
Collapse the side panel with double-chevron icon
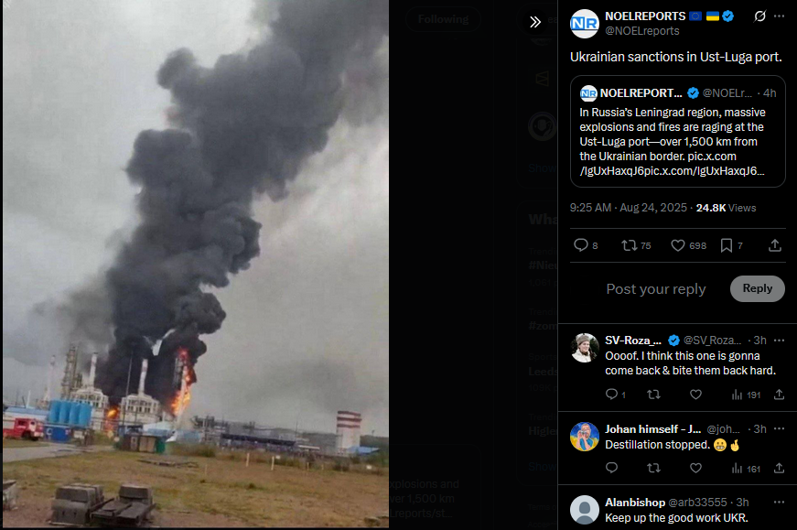coord(535,22)
